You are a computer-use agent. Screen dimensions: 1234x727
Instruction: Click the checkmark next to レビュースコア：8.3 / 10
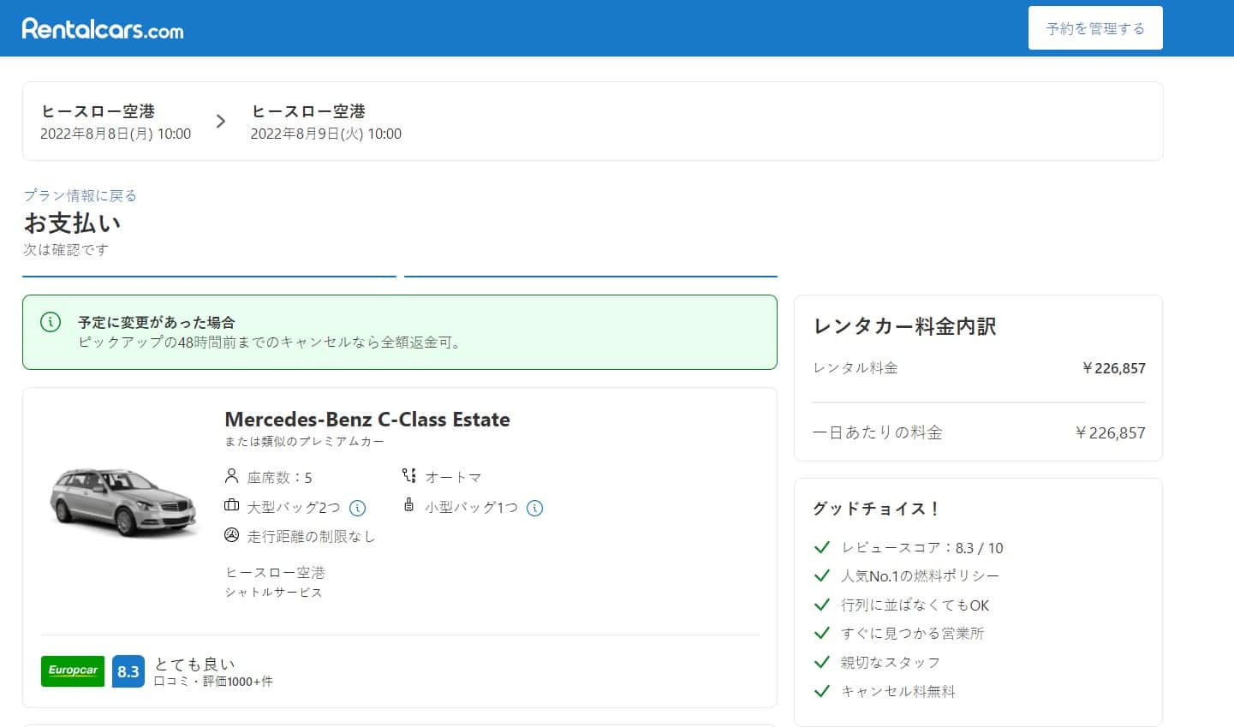pyautogui.click(x=822, y=547)
